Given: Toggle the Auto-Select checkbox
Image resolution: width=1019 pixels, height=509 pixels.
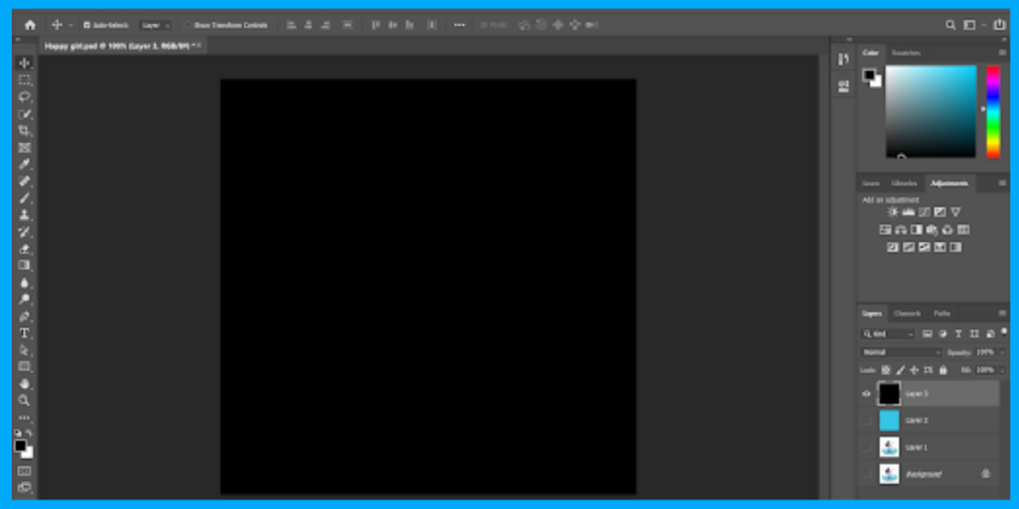Looking at the screenshot, I should pyautogui.click(x=87, y=25).
